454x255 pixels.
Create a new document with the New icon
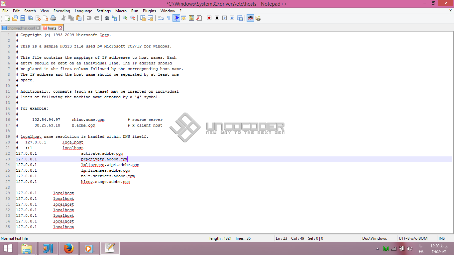[x=7, y=18]
